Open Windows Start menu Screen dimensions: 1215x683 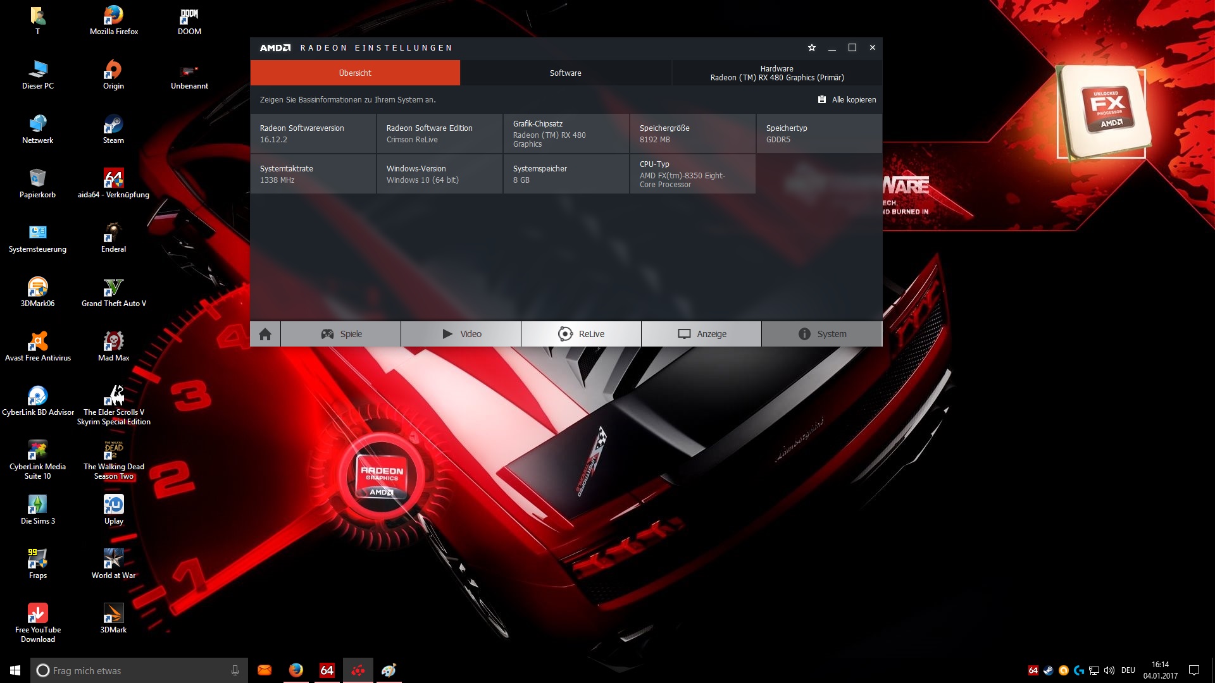click(15, 670)
